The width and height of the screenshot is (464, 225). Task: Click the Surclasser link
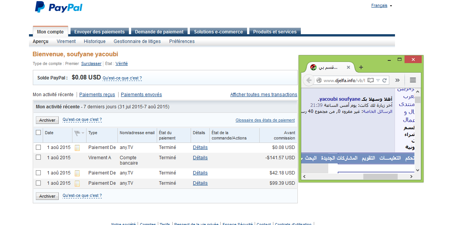[x=92, y=64]
